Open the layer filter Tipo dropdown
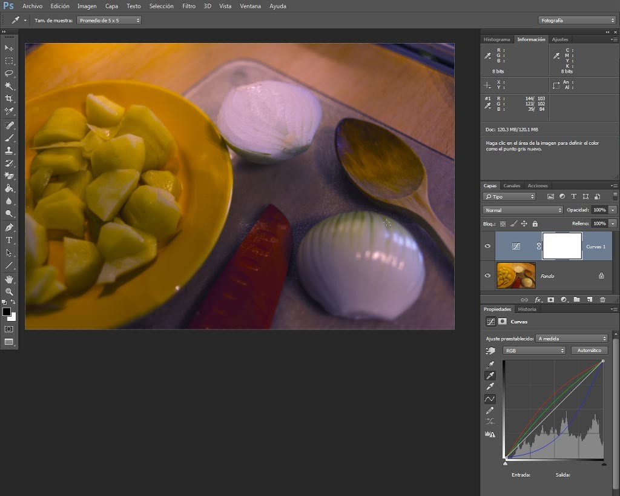620x496 pixels. tap(509, 197)
